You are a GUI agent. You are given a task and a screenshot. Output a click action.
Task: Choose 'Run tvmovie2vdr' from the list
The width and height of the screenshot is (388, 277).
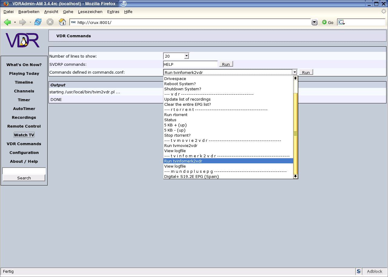tap(181, 146)
